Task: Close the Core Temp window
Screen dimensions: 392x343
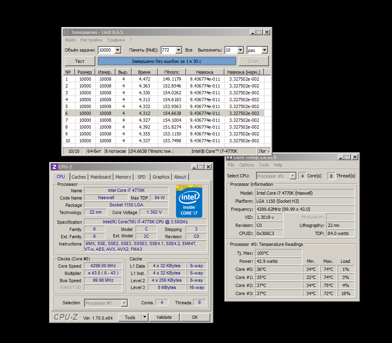Action: click(x=355, y=157)
